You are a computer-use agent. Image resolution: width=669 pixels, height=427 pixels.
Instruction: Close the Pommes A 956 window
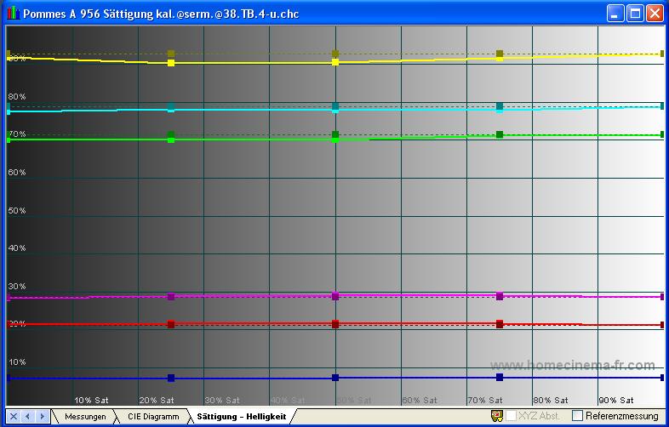(x=655, y=14)
